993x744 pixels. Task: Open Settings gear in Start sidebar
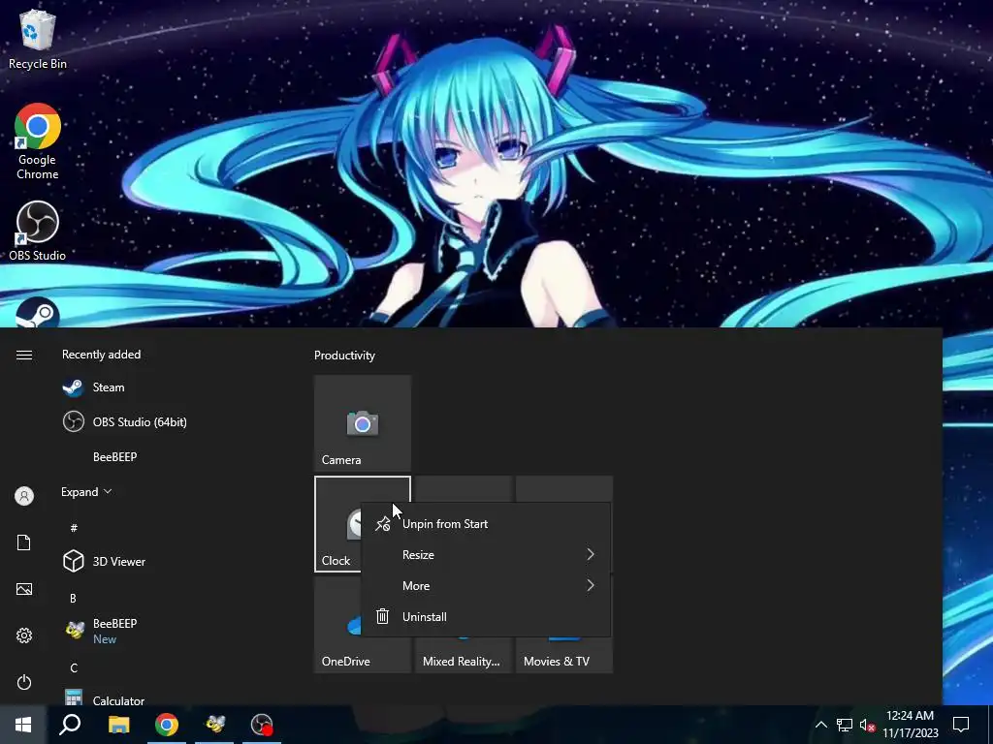pyautogui.click(x=24, y=635)
